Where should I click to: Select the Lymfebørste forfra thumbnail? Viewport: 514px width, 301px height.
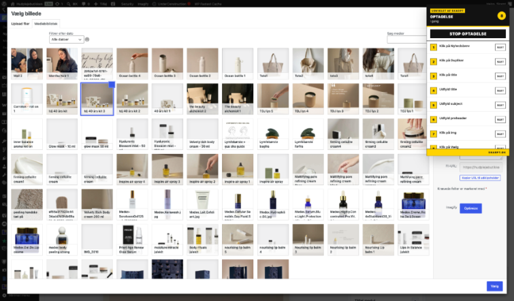[308, 134]
